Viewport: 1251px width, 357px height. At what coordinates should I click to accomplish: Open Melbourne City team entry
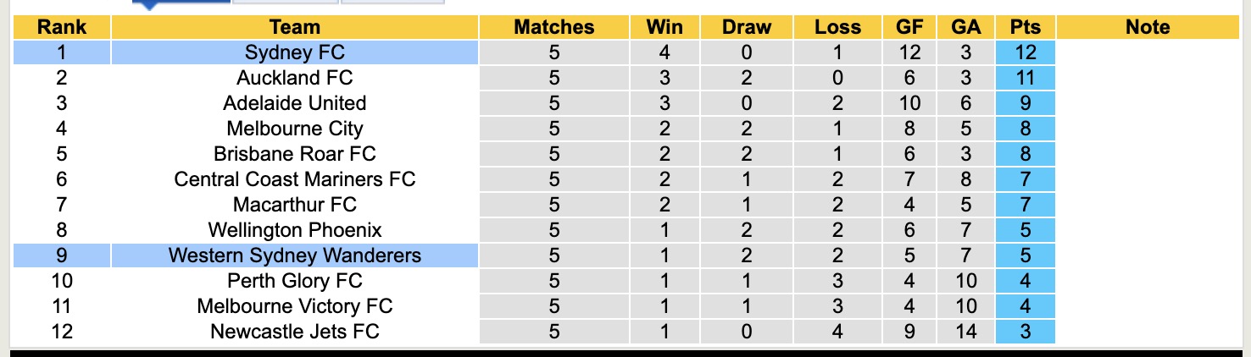294,129
